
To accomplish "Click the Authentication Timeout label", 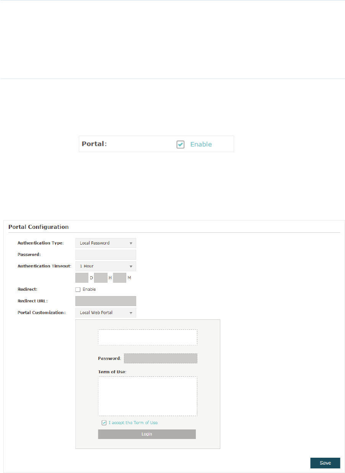I will coord(44,266).
